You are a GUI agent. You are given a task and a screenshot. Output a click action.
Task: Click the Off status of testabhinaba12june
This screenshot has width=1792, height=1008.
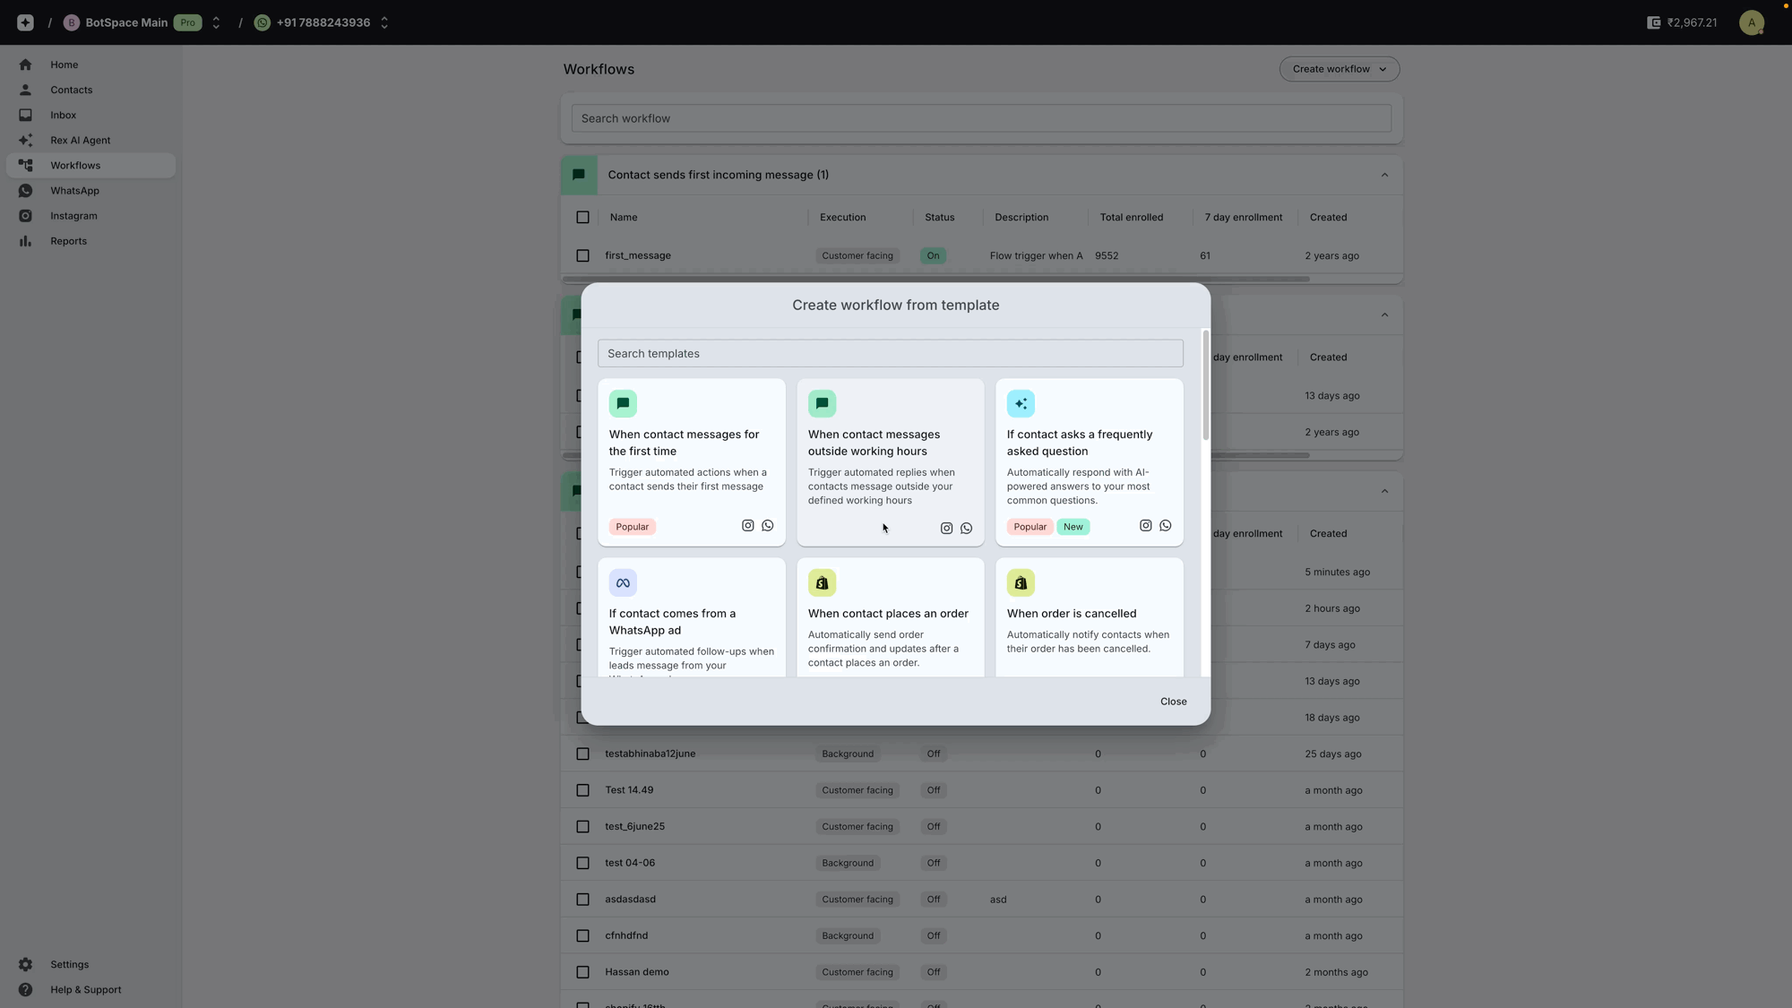coord(934,754)
